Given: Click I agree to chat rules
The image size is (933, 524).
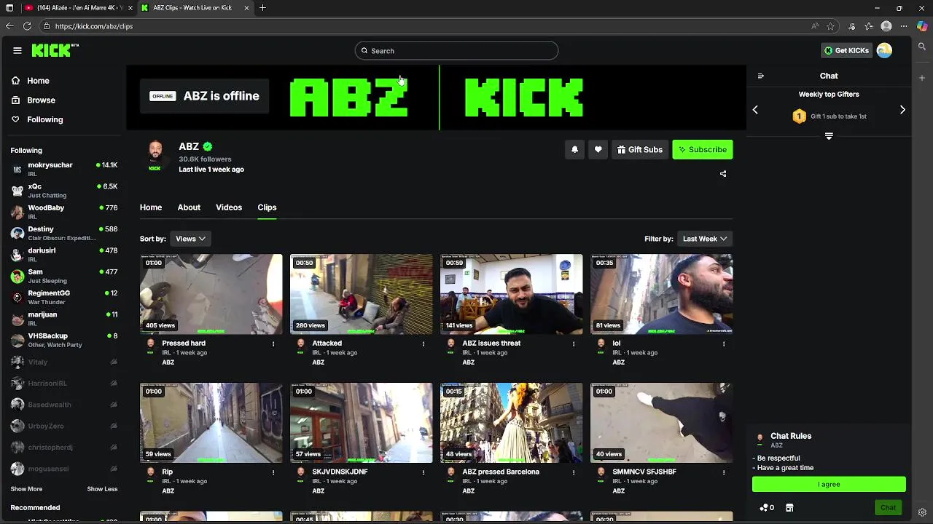Looking at the screenshot, I should tap(829, 485).
